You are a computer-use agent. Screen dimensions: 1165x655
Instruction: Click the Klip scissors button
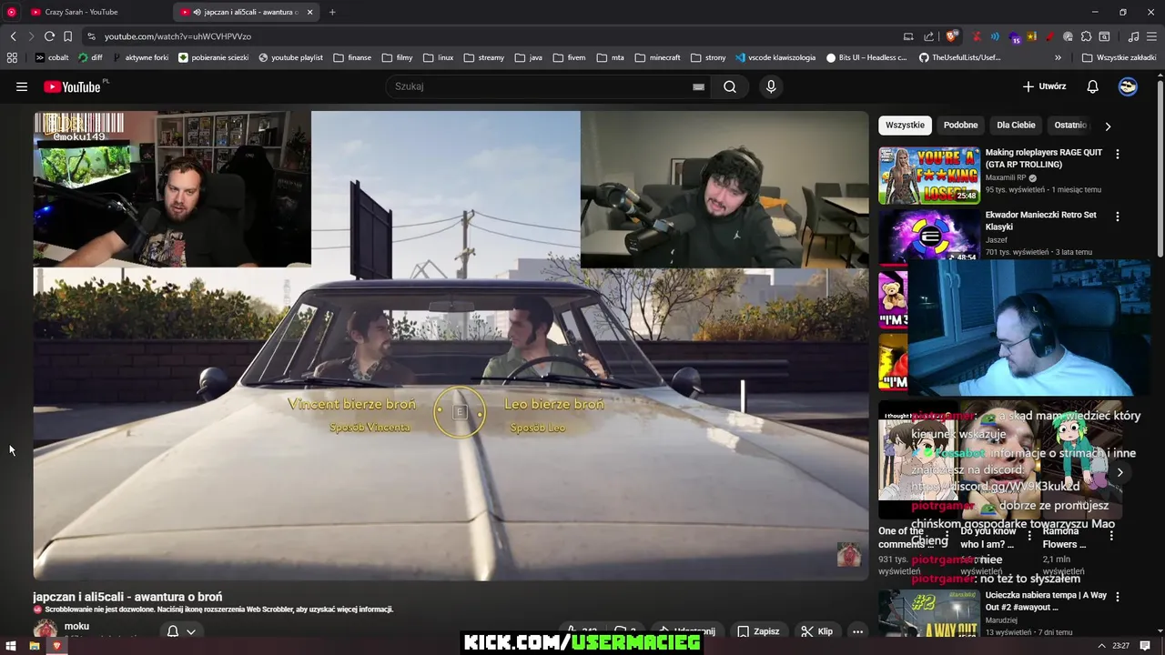[816, 631]
